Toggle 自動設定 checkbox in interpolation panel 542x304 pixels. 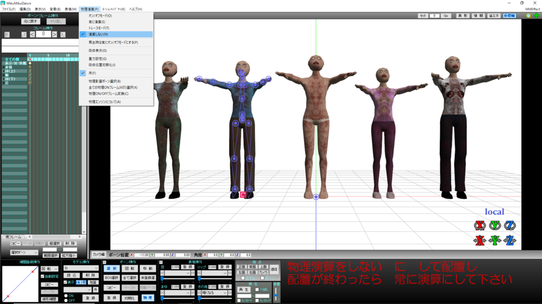(x=42, y=276)
